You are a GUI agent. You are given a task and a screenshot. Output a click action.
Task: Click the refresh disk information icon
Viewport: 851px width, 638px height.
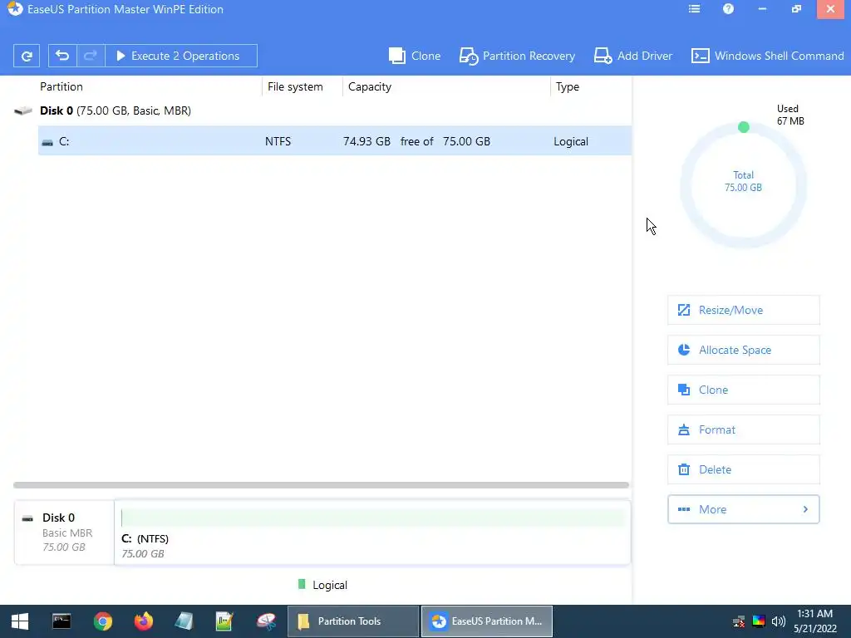click(x=27, y=56)
